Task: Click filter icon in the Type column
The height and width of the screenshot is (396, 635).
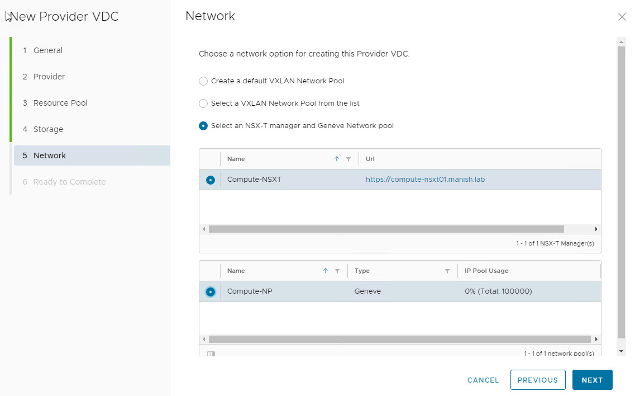Action: point(447,271)
